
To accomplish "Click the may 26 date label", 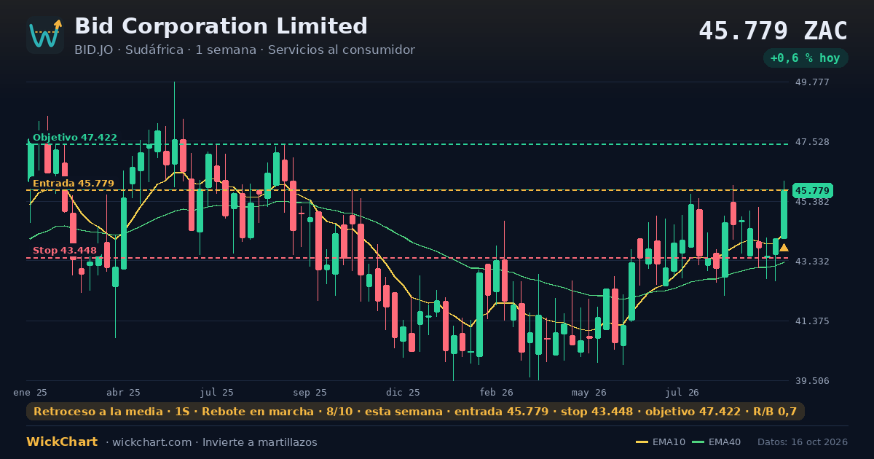I will coord(589,392).
